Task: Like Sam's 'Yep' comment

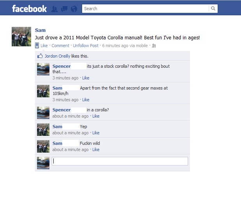Action: tap(96, 133)
